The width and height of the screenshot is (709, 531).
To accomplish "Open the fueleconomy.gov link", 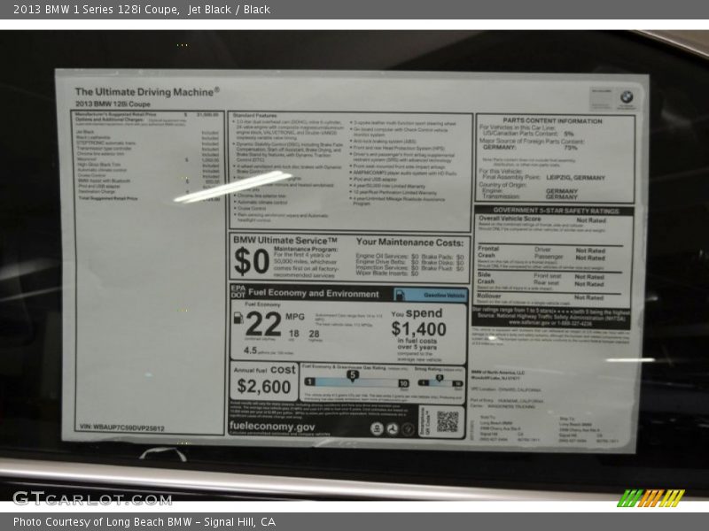I will coord(272,426).
